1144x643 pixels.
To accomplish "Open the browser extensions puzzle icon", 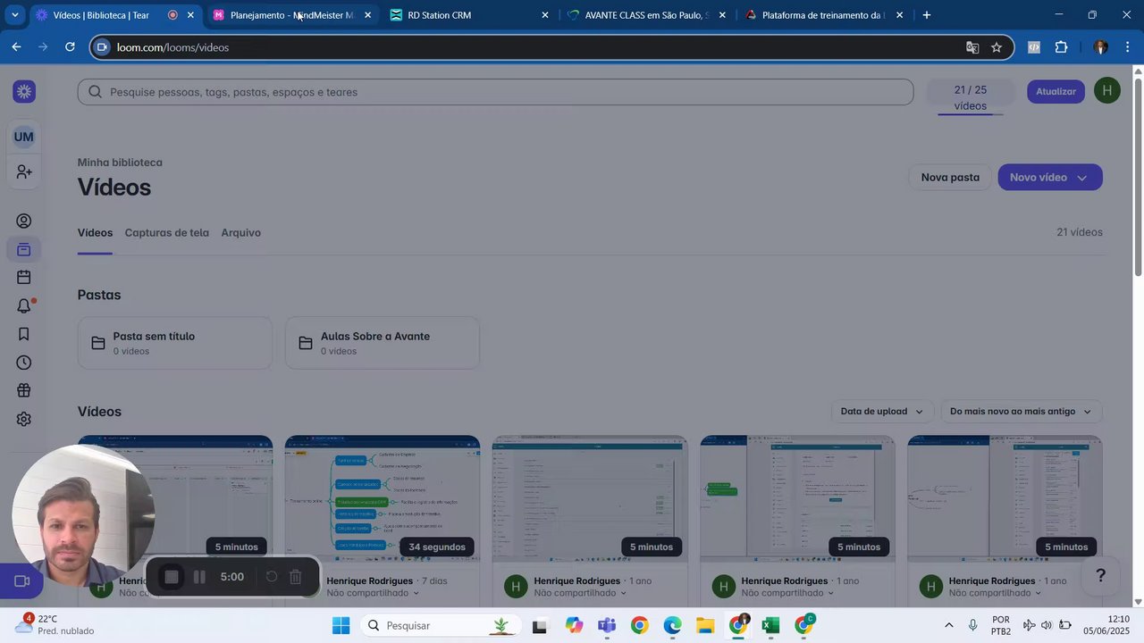I will [x=1062, y=47].
